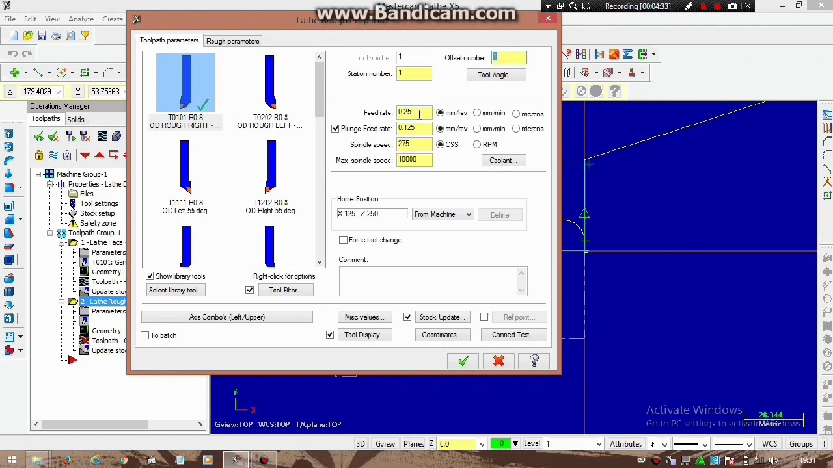Select the CSS spindle speed radio
The width and height of the screenshot is (833, 468).
coord(440,144)
